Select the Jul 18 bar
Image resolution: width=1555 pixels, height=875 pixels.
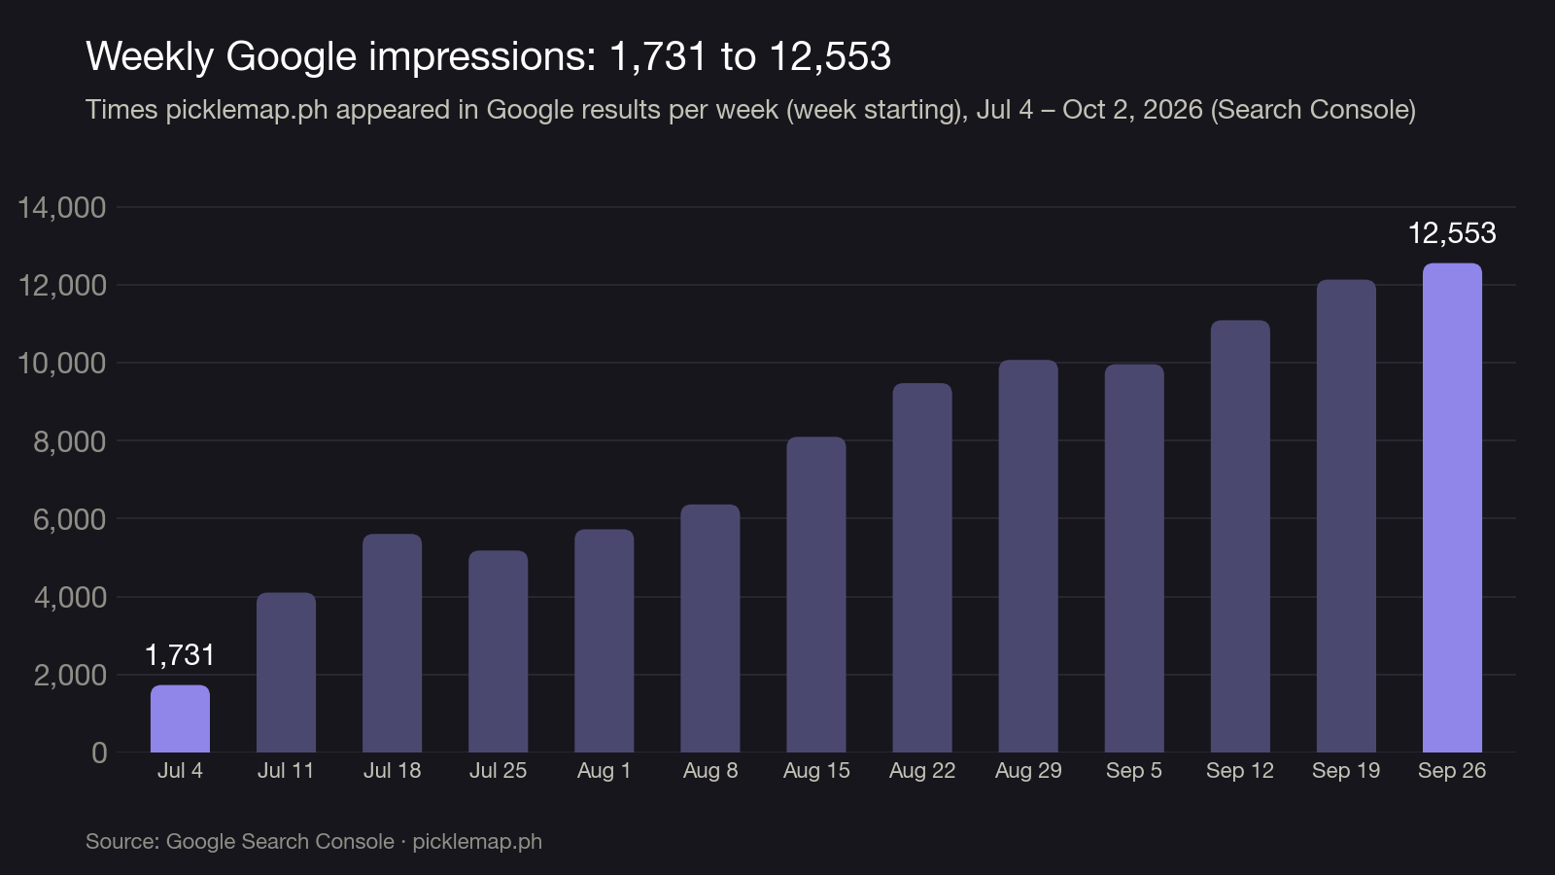pyautogui.click(x=392, y=643)
